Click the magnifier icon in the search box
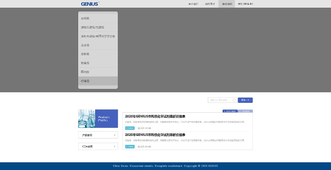 coord(234,100)
